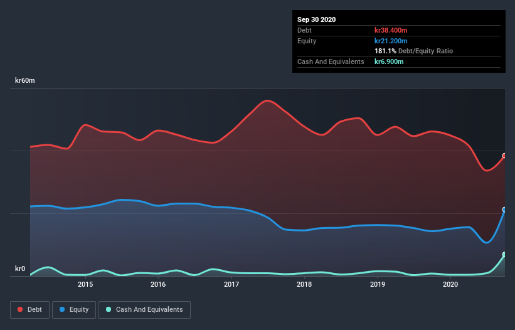Select the teal Cash endpoint marker
Image resolution: width=515 pixels, height=330 pixels.
[504, 255]
